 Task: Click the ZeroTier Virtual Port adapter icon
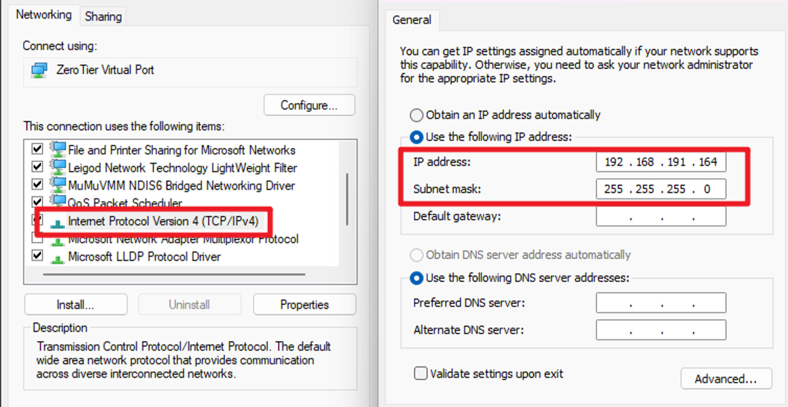(39, 70)
